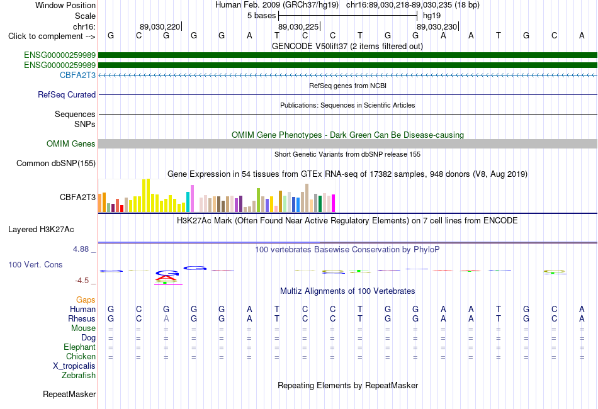Image resolution: width=598 pixels, height=409 pixels.
Task: Open the Layered H3K27Ac track label
Action: pos(41,230)
